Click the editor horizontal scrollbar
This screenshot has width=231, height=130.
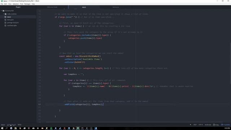click(x=134, y=122)
